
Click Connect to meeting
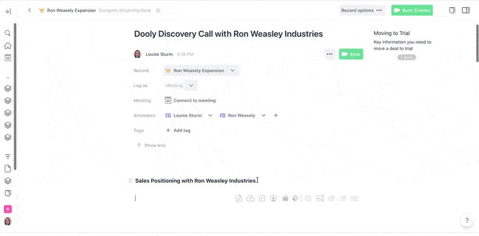click(190, 100)
